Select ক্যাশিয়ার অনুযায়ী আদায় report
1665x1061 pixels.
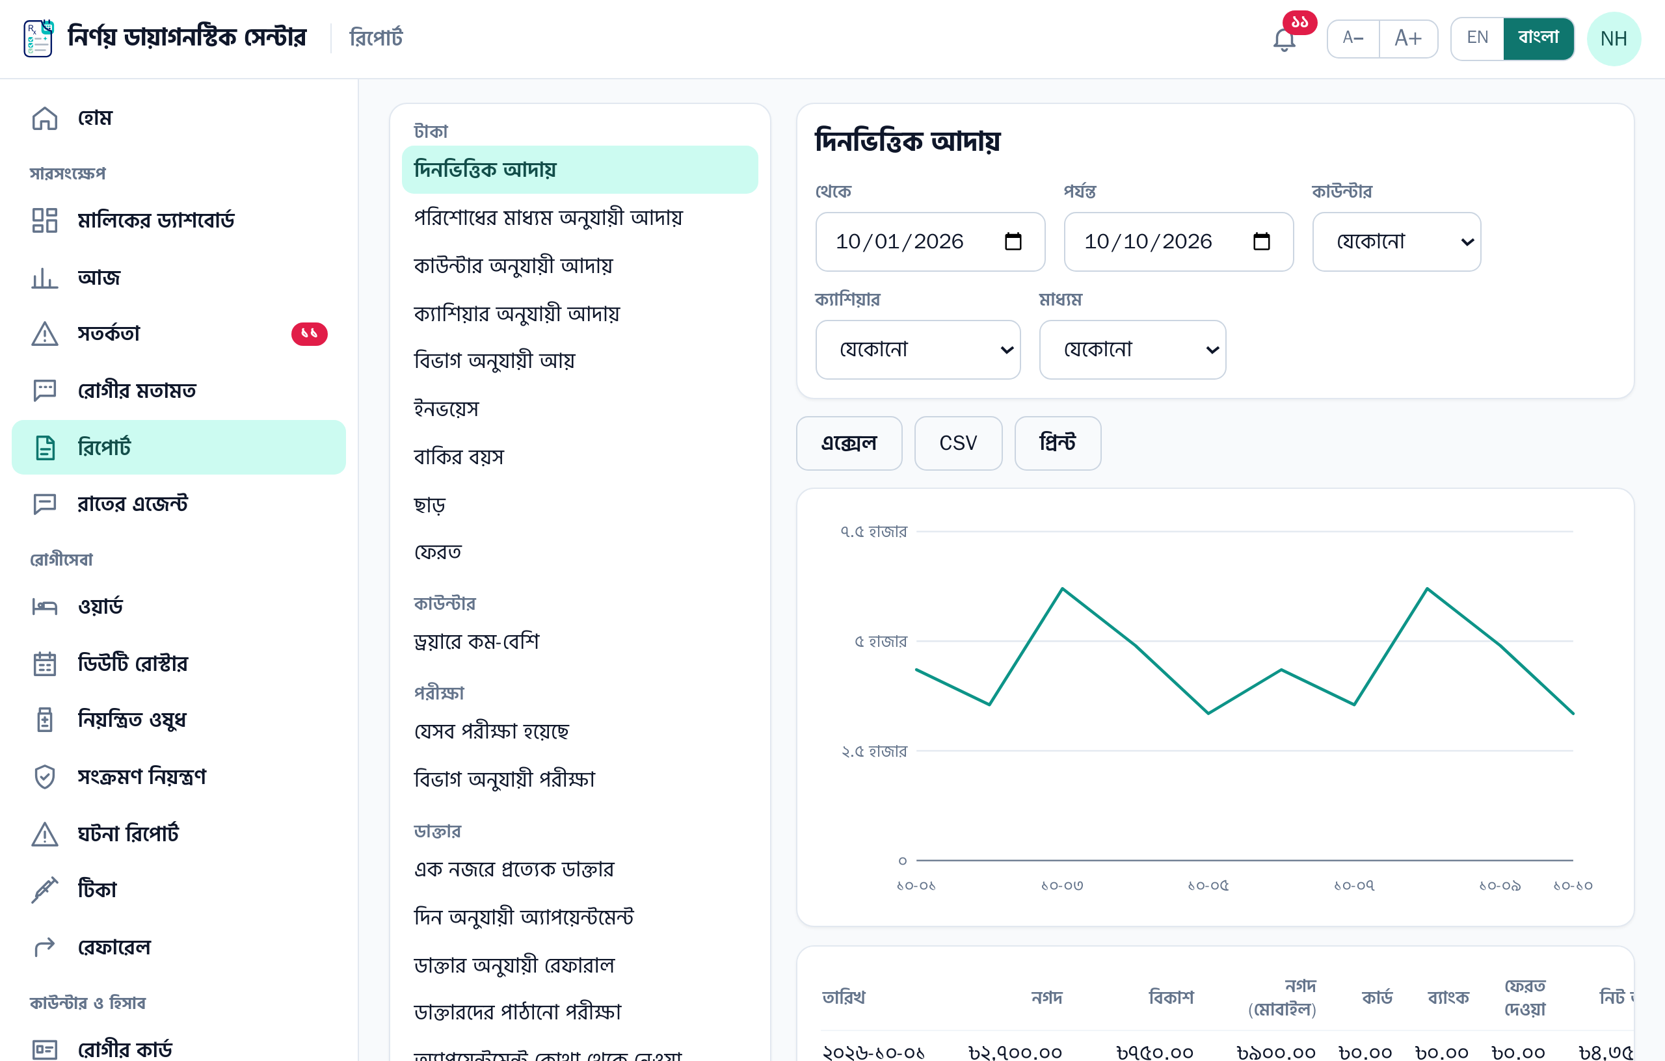(579, 313)
